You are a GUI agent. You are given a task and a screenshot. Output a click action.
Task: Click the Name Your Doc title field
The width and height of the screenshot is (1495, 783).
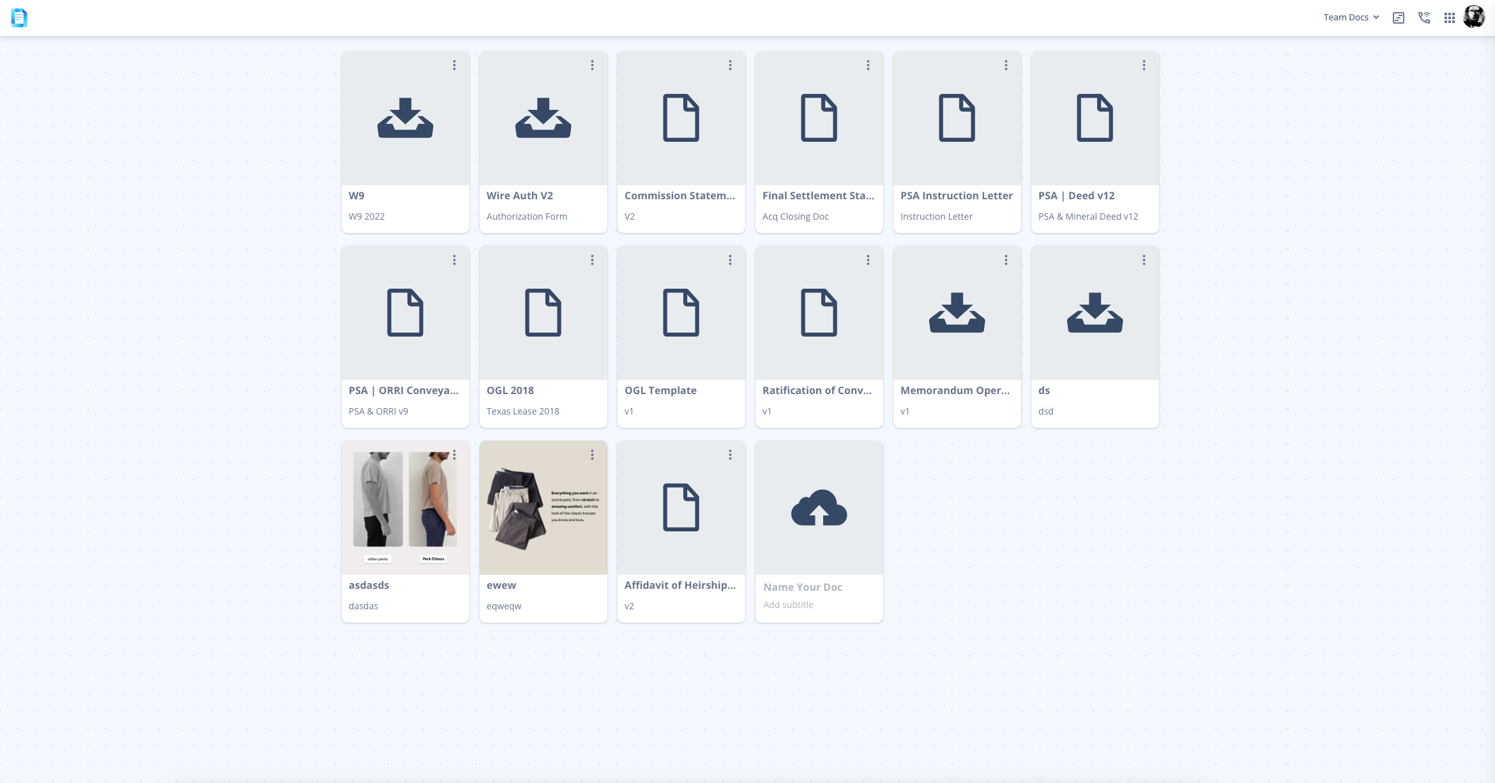point(802,587)
